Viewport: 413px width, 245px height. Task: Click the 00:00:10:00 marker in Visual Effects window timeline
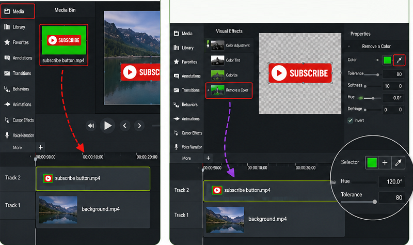tap(257, 168)
